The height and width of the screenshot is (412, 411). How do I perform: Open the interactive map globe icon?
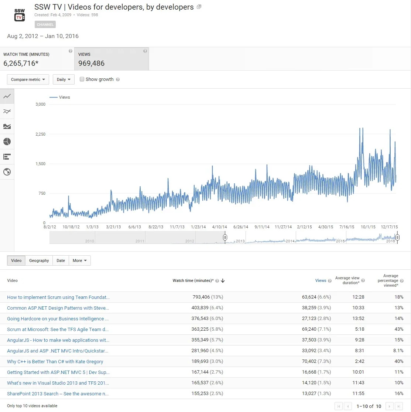(x=7, y=172)
